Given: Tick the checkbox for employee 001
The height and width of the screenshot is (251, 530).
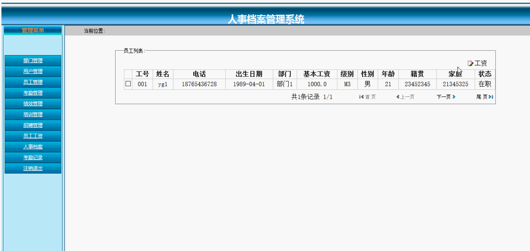Looking at the screenshot, I should (128, 84).
